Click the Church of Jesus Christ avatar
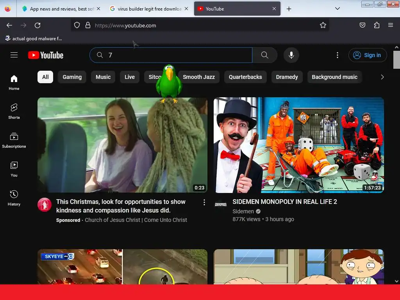This screenshot has width=400, height=300. click(x=45, y=205)
